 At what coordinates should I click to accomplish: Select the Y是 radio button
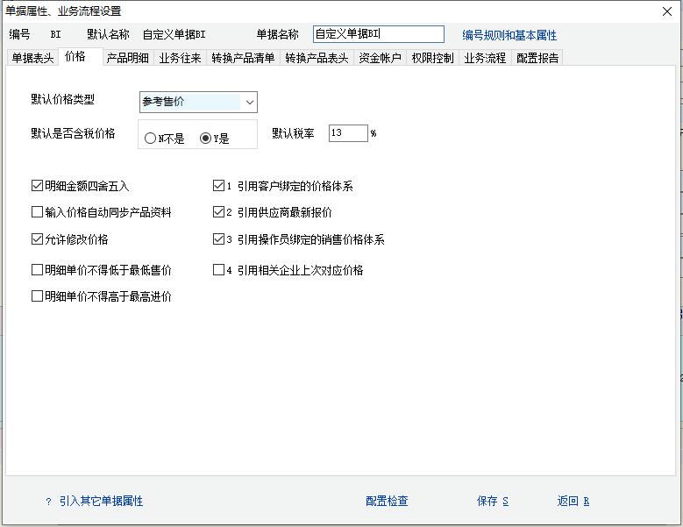(206, 139)
